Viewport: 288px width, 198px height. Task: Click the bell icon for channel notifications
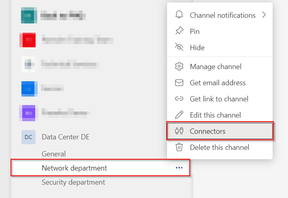[x=179, y=15]
